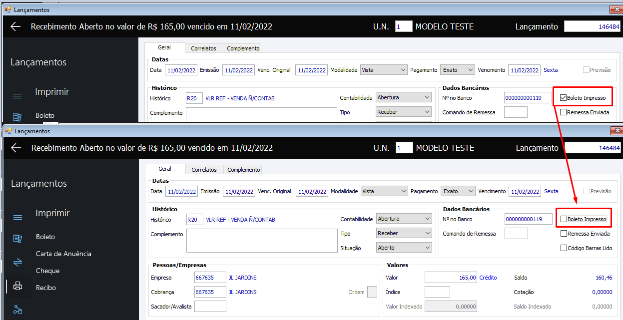
Task: Open the Pagamento dropdown in the upper window
Action: pos(458,70)
